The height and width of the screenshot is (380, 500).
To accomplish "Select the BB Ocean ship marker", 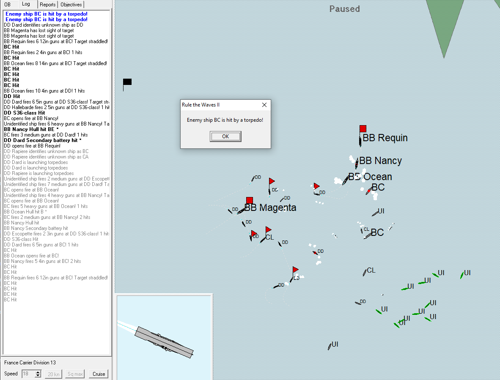I will pos(346,180).
